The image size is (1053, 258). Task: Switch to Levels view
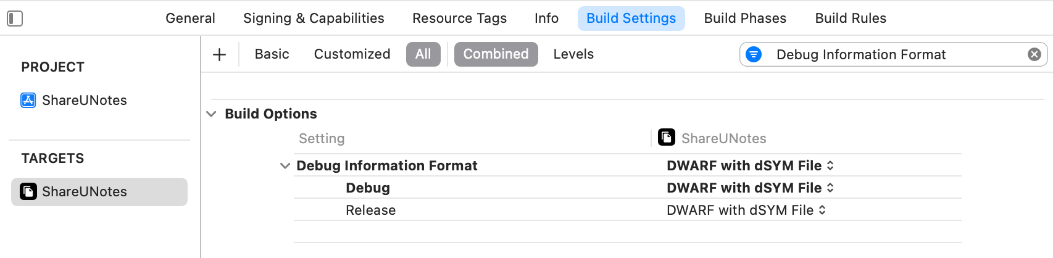(573, 54)
